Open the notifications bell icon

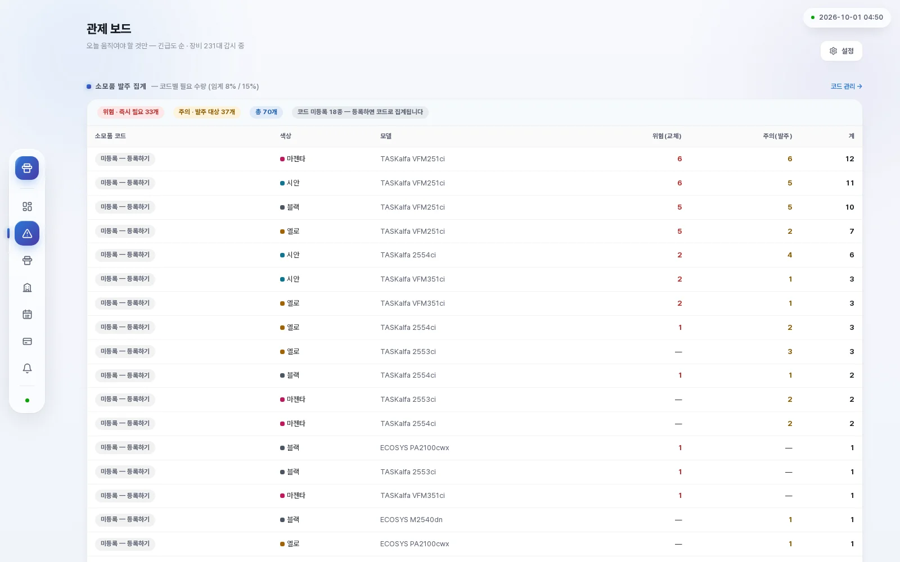[27, 368]
